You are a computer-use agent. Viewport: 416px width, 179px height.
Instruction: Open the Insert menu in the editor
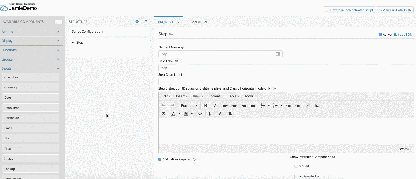[x=182, y=96]
